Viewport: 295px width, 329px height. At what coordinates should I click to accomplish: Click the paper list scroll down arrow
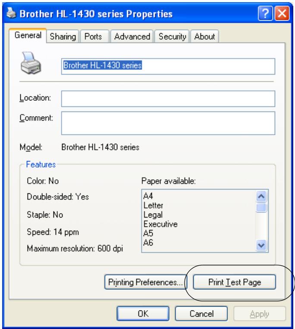tap(261, 245)
